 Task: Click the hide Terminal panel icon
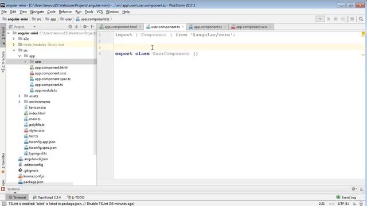pyautogui.click(x=362, y=189)
